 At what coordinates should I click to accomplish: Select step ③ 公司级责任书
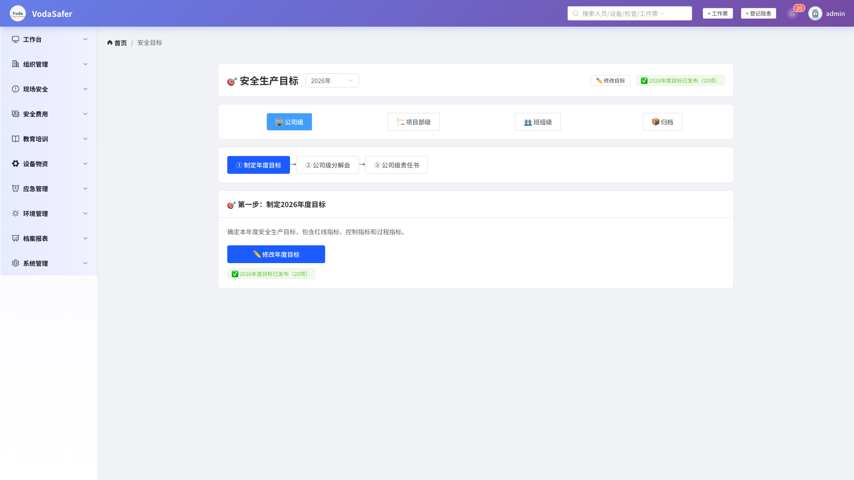396,165
